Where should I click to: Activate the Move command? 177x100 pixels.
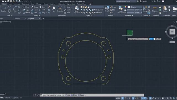tap(26, 7)
